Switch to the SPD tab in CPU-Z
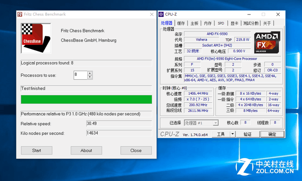 221,24
